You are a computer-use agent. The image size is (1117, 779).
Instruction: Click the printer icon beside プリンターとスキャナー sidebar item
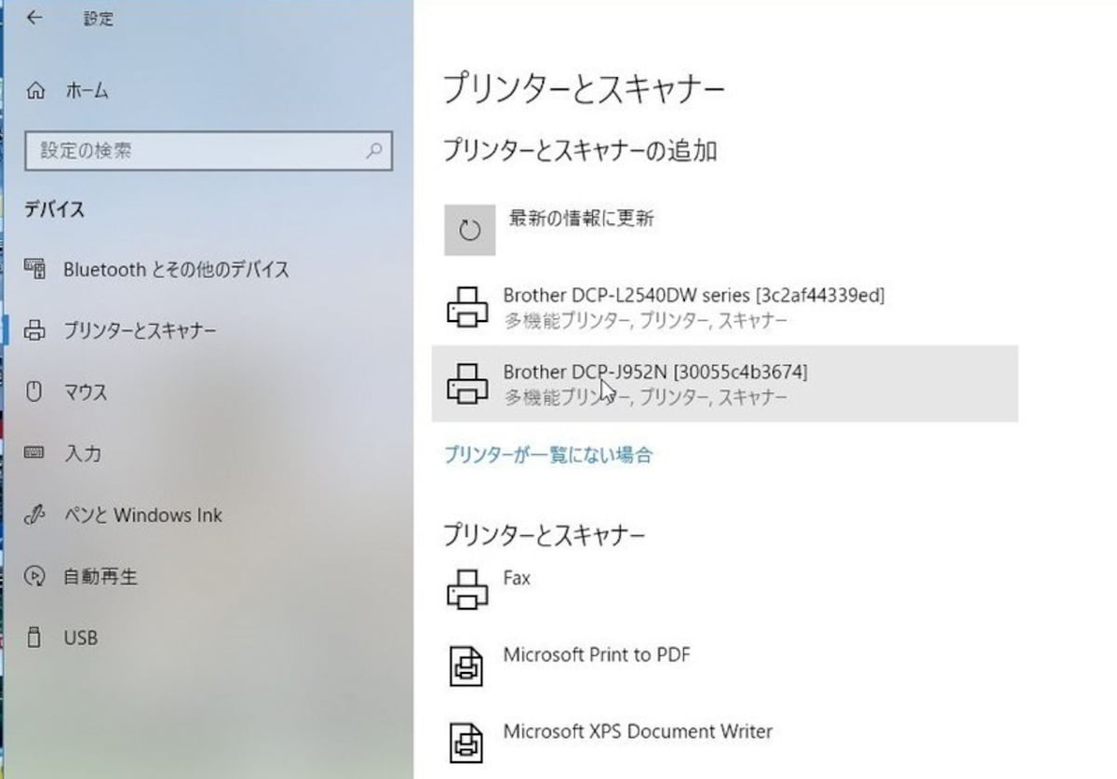[x=34, y=330]
